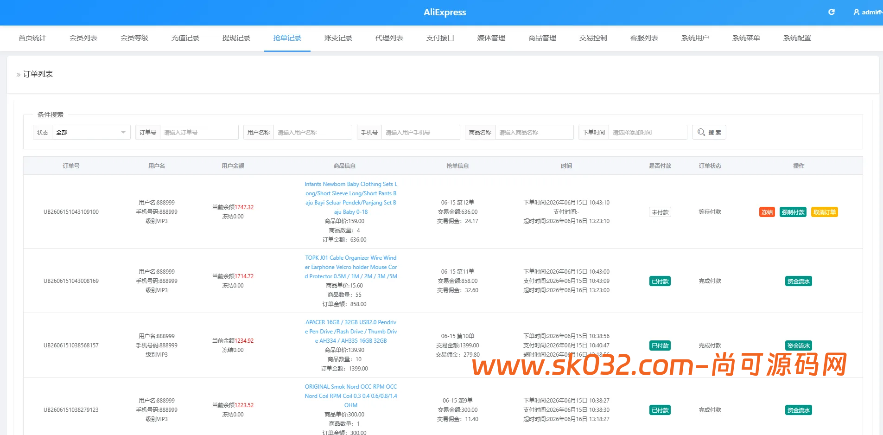Click order number UB2606151038279123
Screen dimensions: 883x435
click(x=71, y=410)
